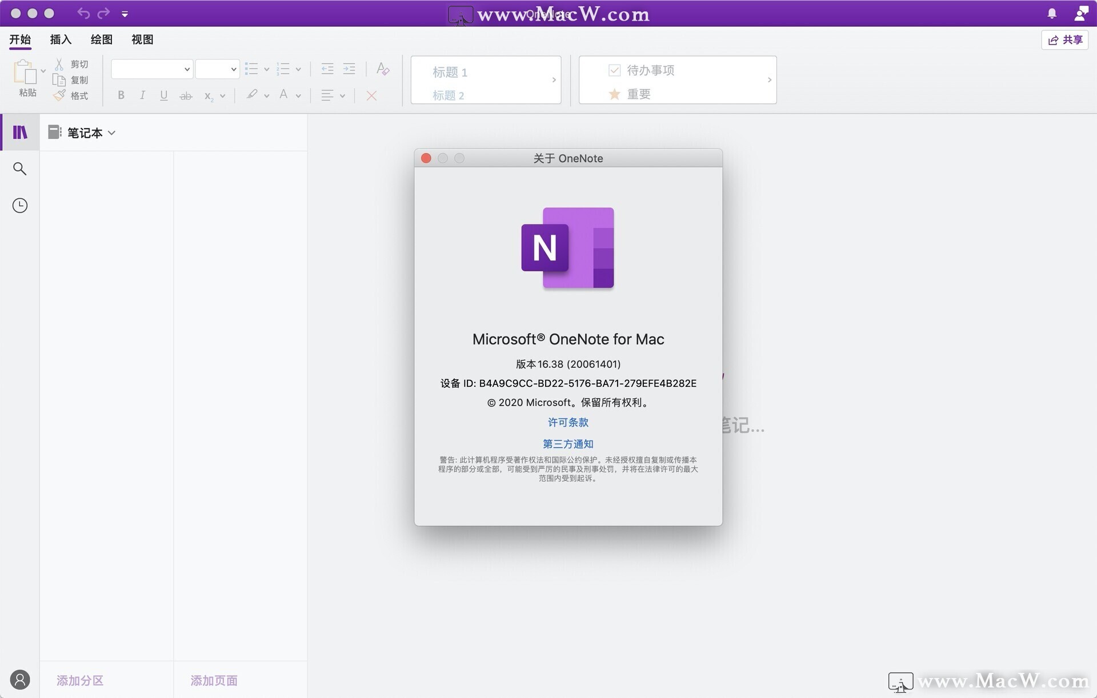Toggle underline formatting

(x=164, y=95)
